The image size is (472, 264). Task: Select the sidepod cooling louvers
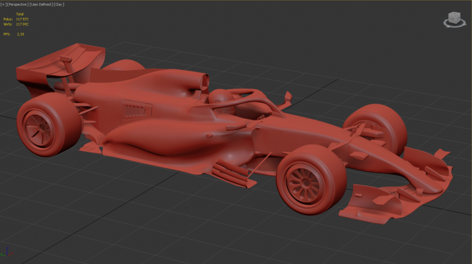[134, 107]
